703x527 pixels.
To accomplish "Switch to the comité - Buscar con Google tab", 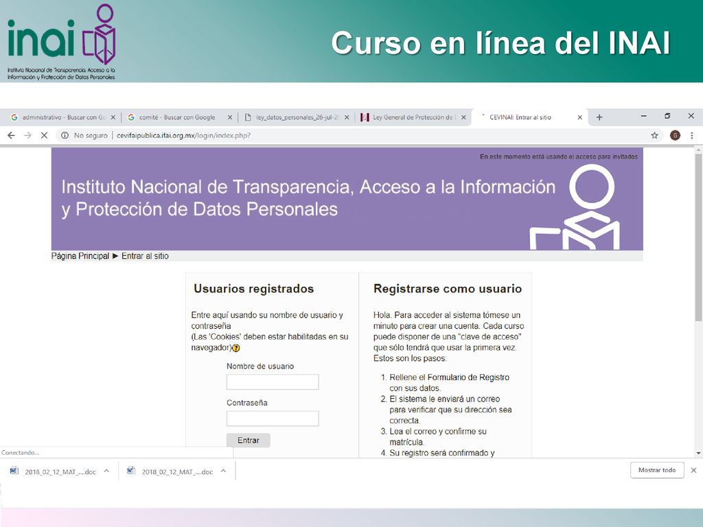I will click(177, 117).
